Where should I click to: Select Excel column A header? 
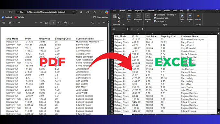coord(123,34)
